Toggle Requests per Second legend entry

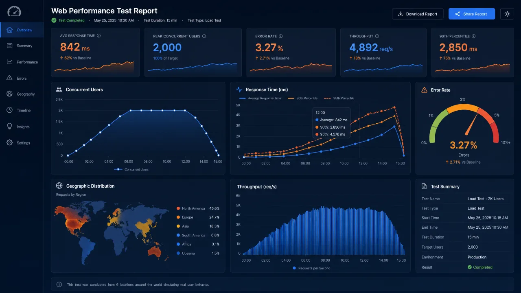point(311,268)
